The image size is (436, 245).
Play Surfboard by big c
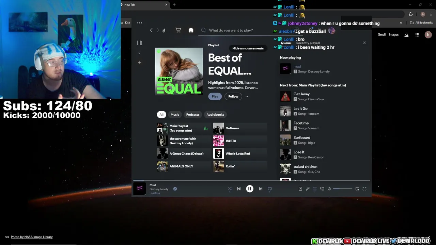(x=324, y=140)
